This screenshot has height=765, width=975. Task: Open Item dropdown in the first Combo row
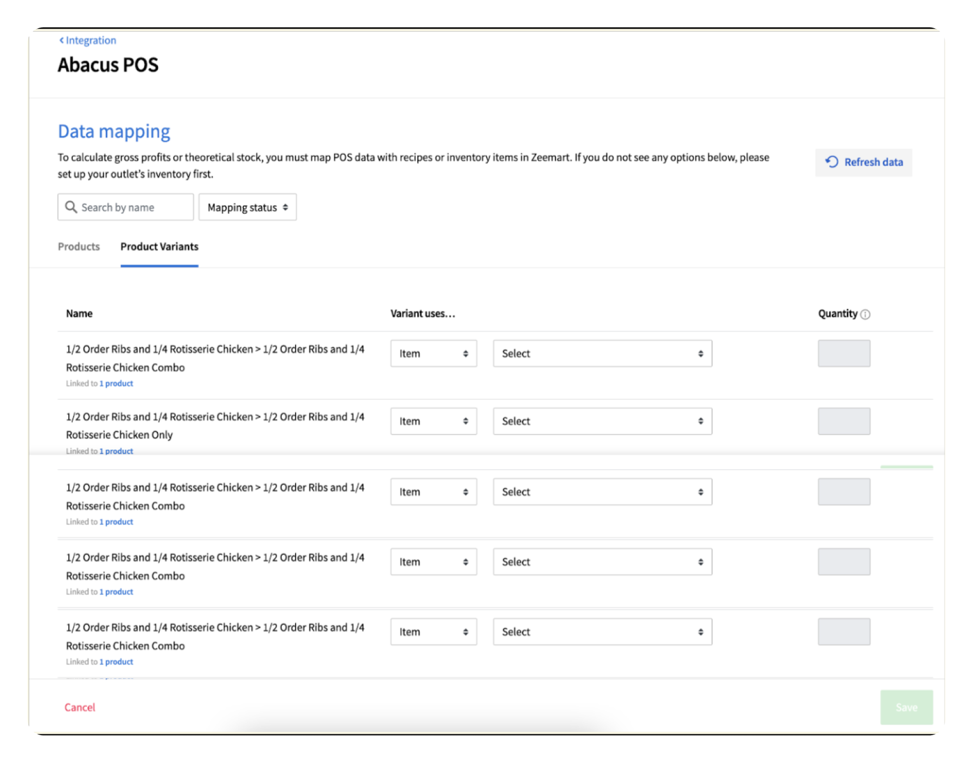point(434,353)
